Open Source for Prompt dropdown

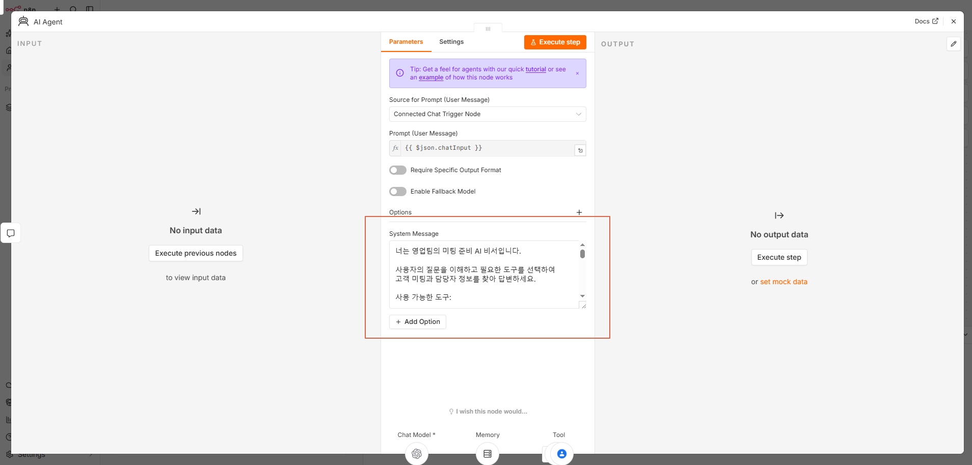click(x=488, y=114)
